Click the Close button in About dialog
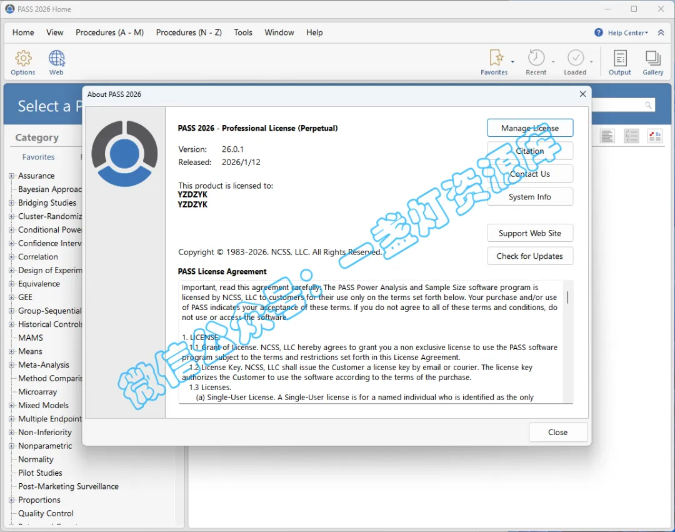 558,432
